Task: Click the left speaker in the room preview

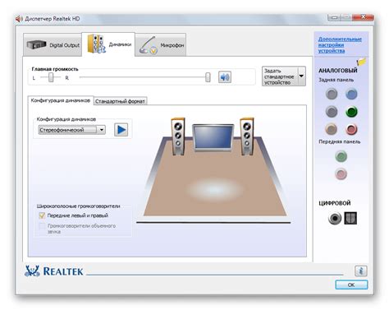Action: pos(178,136)
